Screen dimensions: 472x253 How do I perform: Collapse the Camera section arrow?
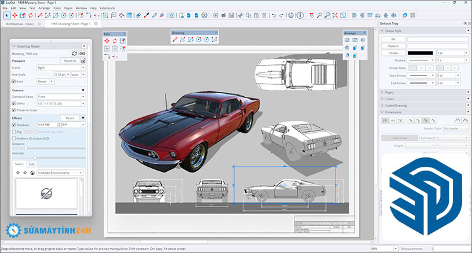coord(83,90)
